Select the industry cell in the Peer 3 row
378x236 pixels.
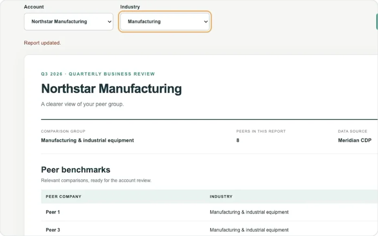(x=249, y=230)
